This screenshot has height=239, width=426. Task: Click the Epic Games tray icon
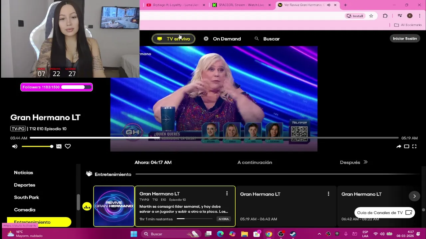tap(337, 234)
